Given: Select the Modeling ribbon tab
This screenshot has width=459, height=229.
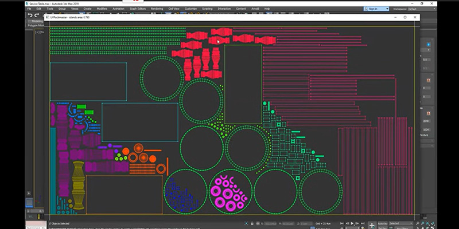Looking at the screenshot, I should [37, 21].
